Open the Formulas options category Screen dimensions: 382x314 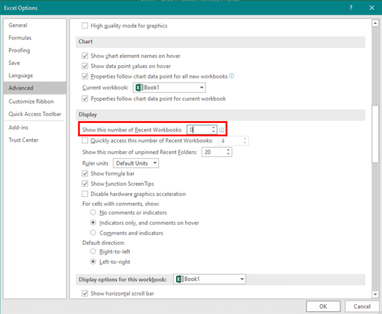[x=35, y=38]
